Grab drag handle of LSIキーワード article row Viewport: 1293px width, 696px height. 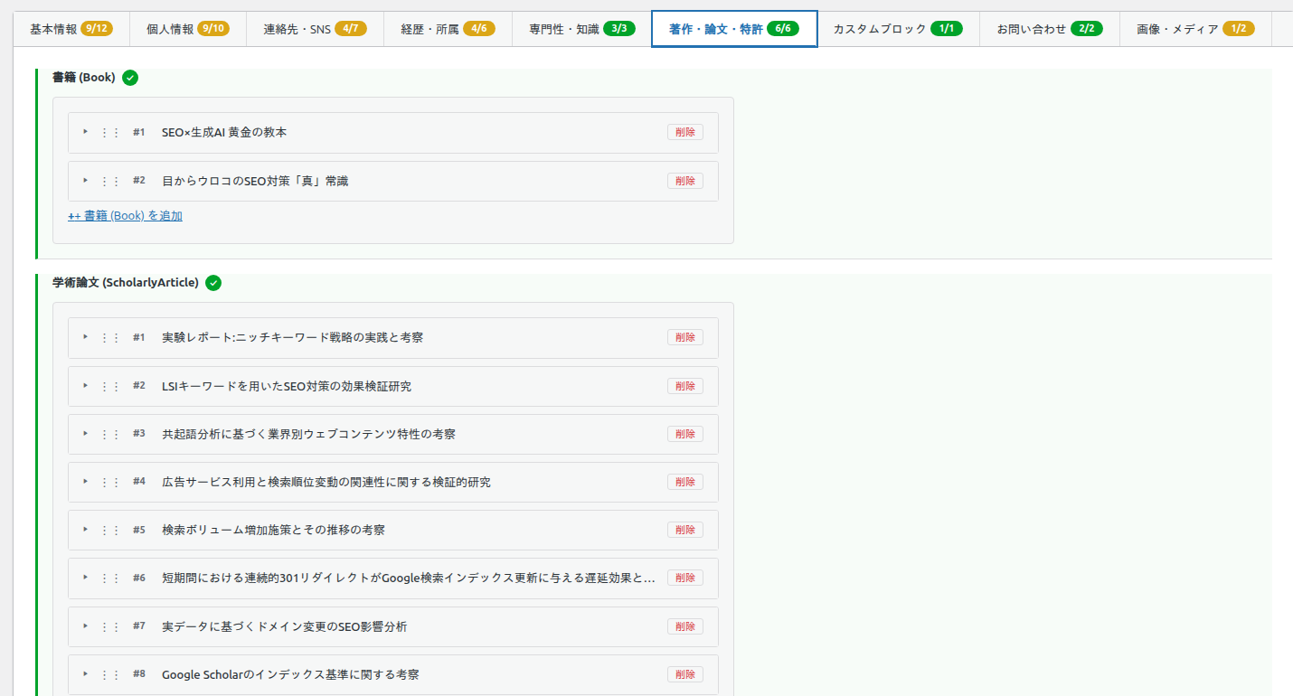pos(109,386)
